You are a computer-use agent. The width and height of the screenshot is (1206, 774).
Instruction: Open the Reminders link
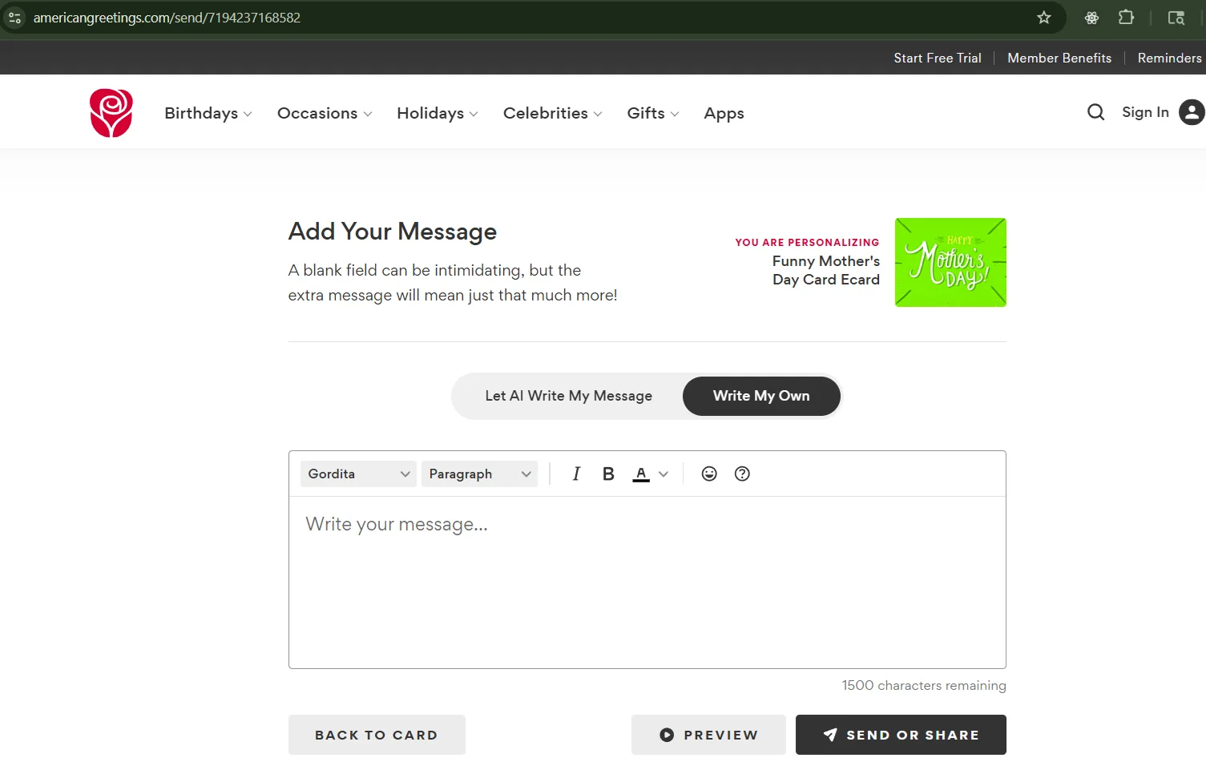pos(1170,58)
